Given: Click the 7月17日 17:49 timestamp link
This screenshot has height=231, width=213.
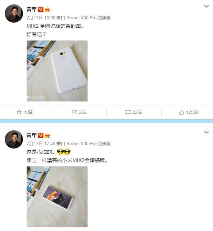Looking at the screenshot, I should [41, 144].
